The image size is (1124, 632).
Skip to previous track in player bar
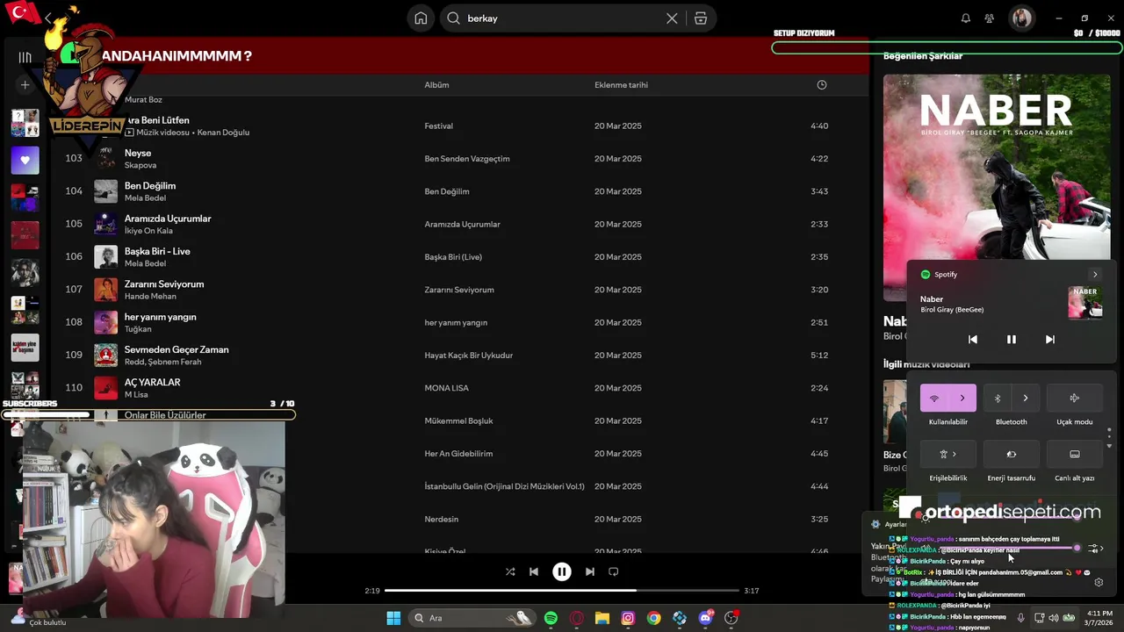coord(534,571)
